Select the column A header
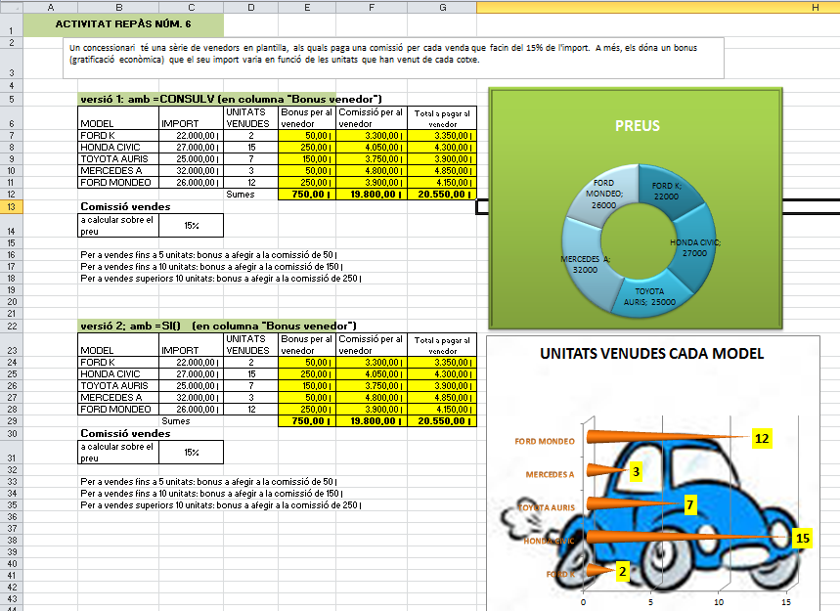The image size is (840, 611). tap(49, 7)
